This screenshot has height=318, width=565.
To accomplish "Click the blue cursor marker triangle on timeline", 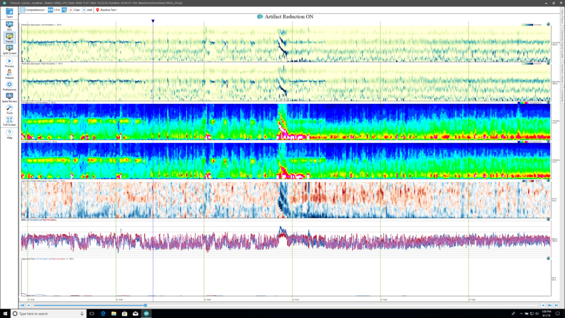I will 153,22.
